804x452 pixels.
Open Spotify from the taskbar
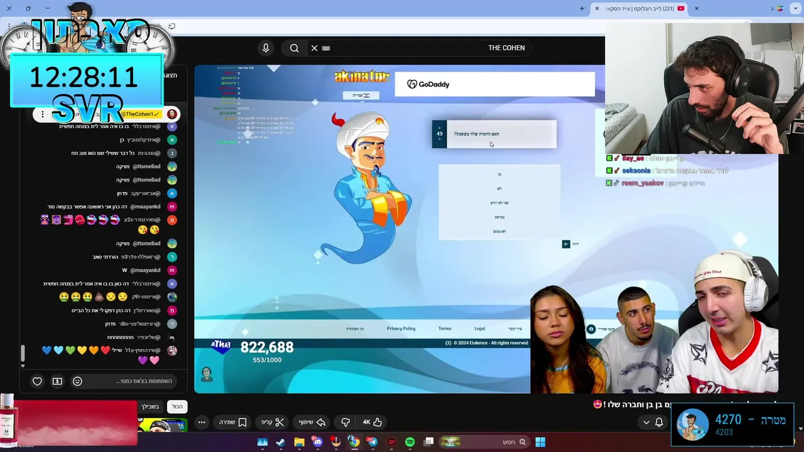410,442
